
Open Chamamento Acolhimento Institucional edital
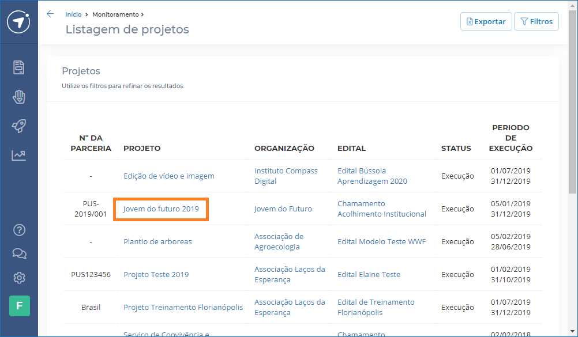(382, 209)
